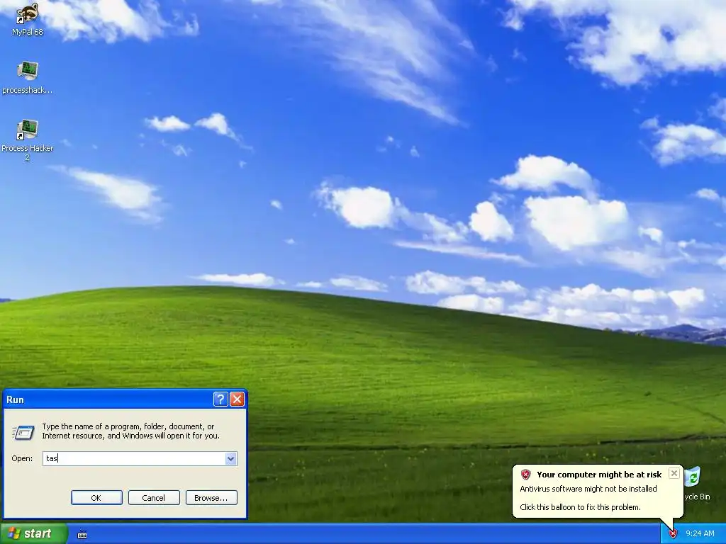Click the 9:24 AM taskbar clock

tap(700, 533)
